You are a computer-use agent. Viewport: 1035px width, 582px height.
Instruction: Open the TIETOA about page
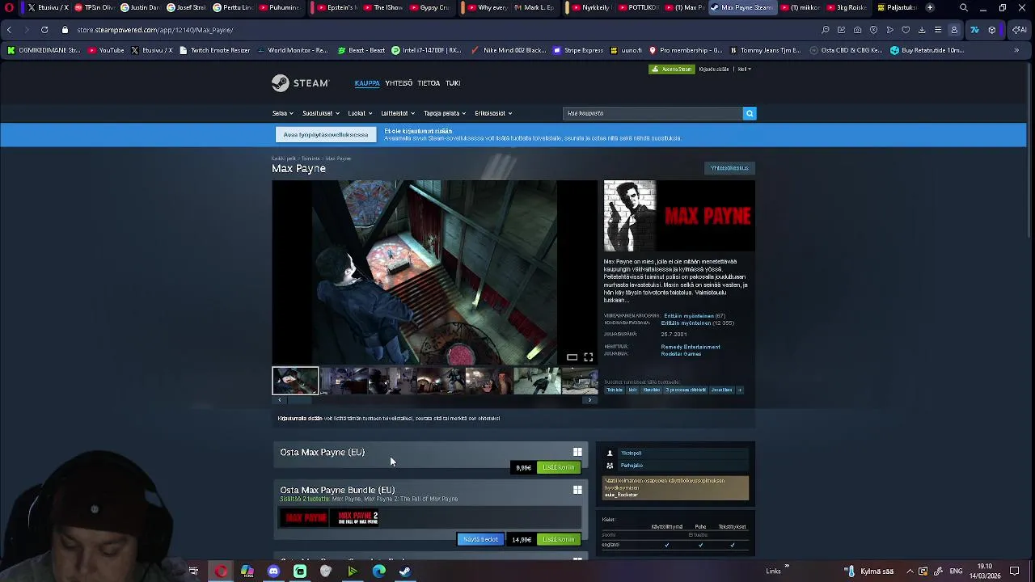[x=429, y=83]
